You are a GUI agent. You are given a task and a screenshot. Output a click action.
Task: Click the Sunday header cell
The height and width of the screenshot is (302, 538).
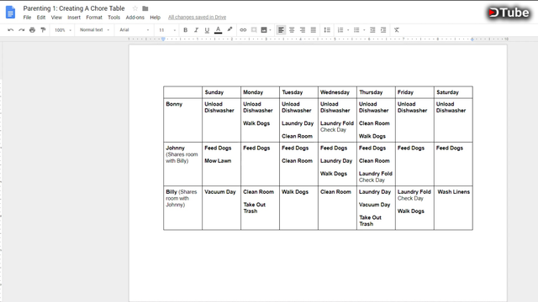pos(222,92)
